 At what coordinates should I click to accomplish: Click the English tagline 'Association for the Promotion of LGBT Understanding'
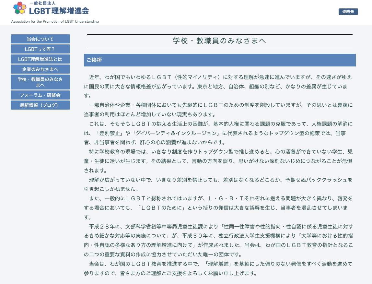pyautogui.click(x=55, y=21)
